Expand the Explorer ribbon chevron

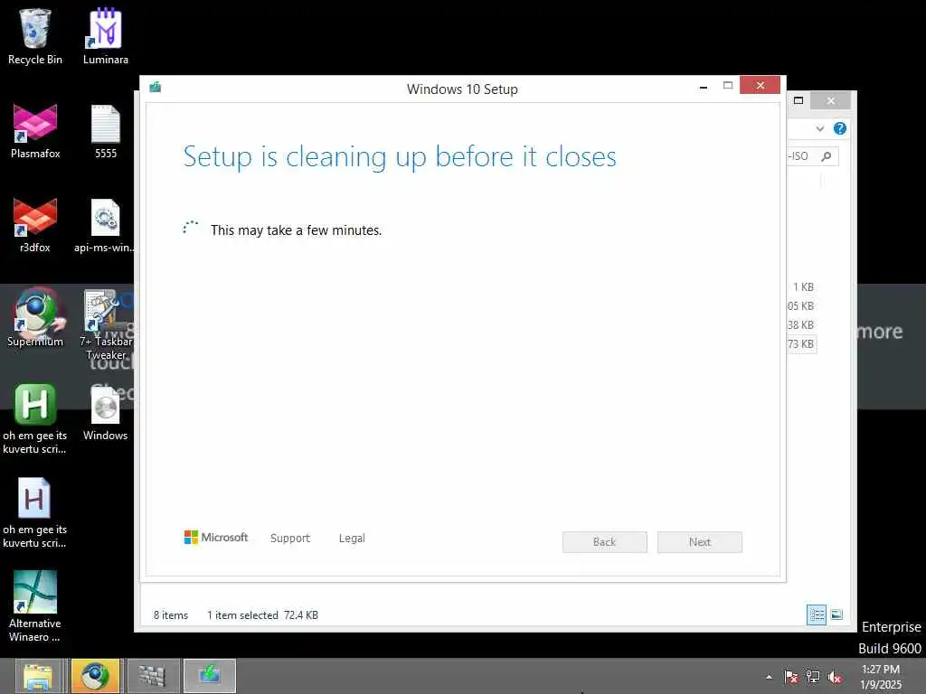click(819, 128)
